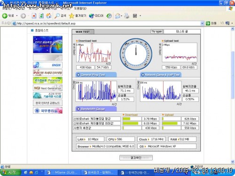Click the Forward arrow icon
Image resolution: width=235 pixels, height=176 pixels.
pyautogui.click(x=23, y=16)
